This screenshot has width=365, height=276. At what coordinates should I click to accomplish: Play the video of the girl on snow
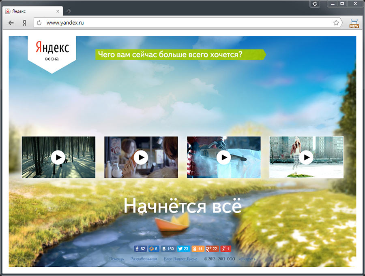(306, 157)
